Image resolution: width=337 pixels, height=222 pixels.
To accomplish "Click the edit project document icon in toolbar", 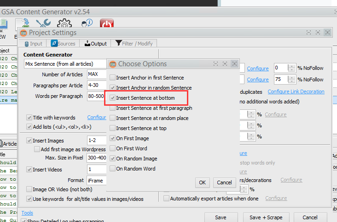I will (23, 23).
